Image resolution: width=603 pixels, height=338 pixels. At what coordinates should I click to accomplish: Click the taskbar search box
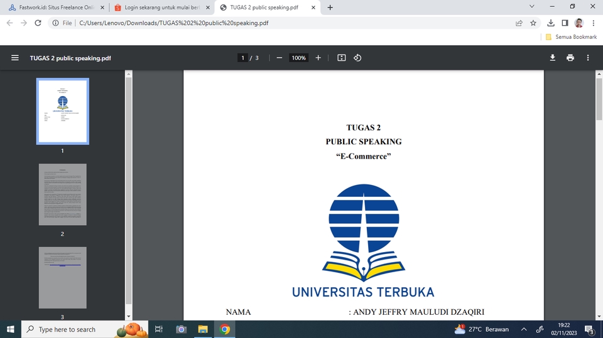pos(85,329)
